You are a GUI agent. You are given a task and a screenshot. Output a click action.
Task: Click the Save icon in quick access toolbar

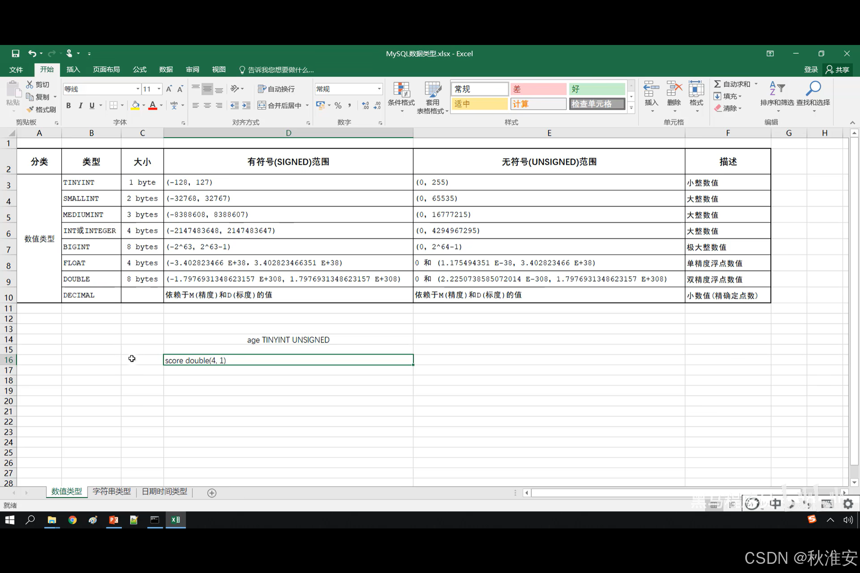click(x=16, y=53)
